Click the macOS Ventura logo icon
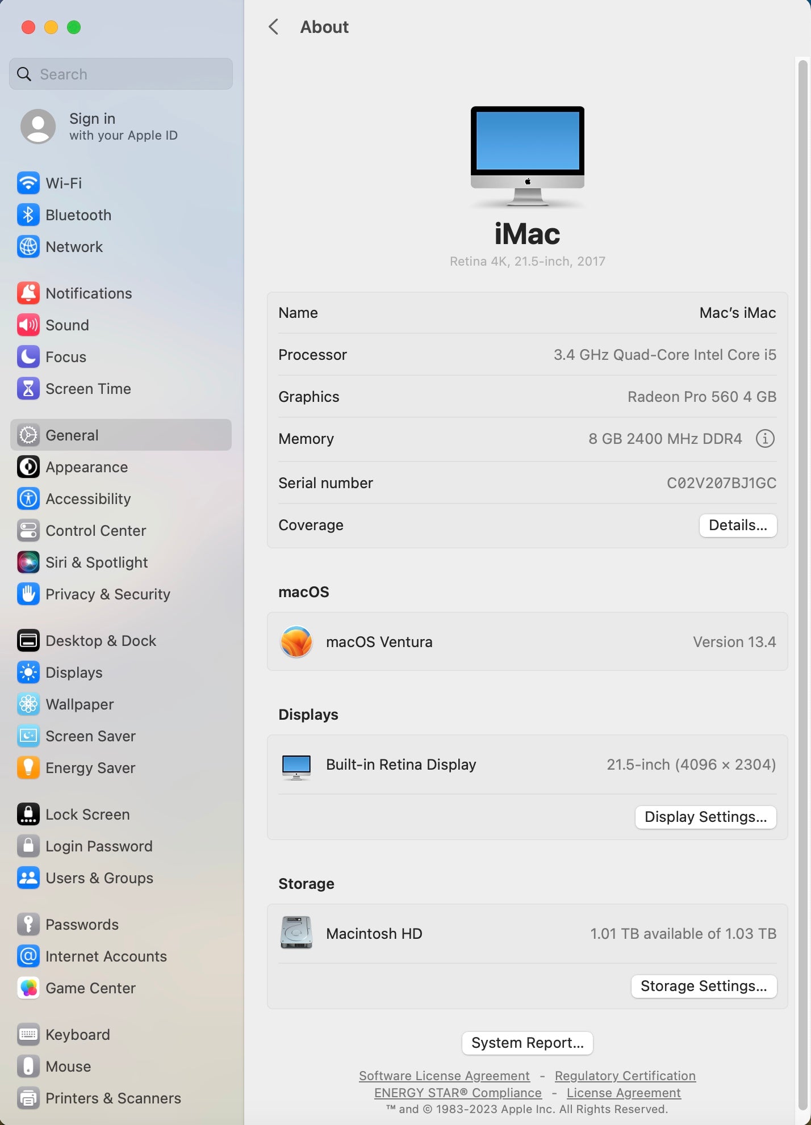Image resolution: width=811 pixels, height=1125 pixels. [x=296, y=641]
